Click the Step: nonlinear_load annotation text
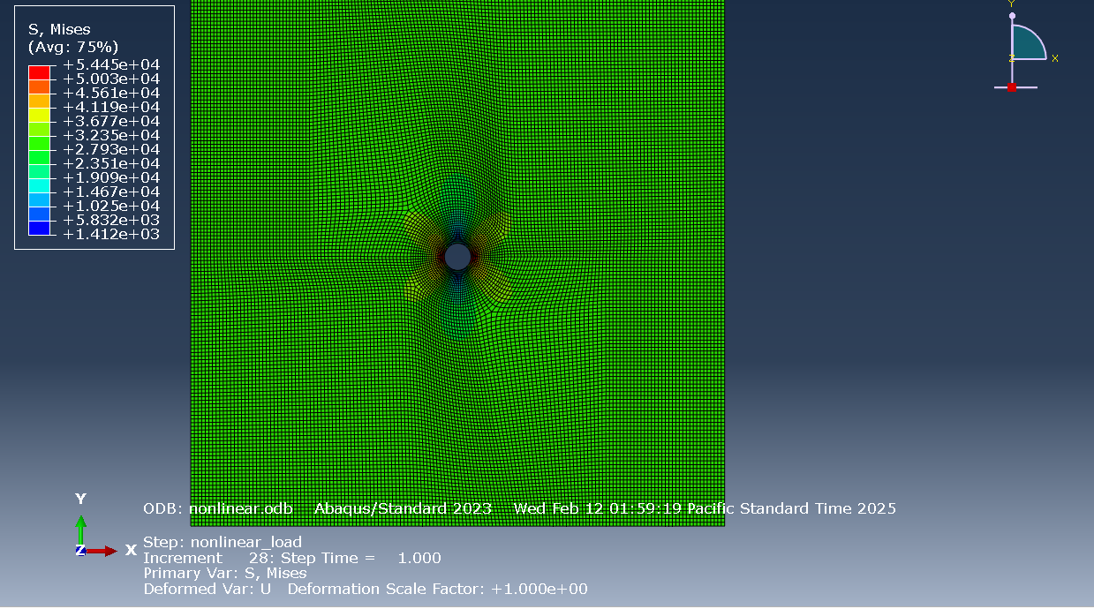Image resolution: width=1094 pixels, height=609 pixels. [223, 541]
